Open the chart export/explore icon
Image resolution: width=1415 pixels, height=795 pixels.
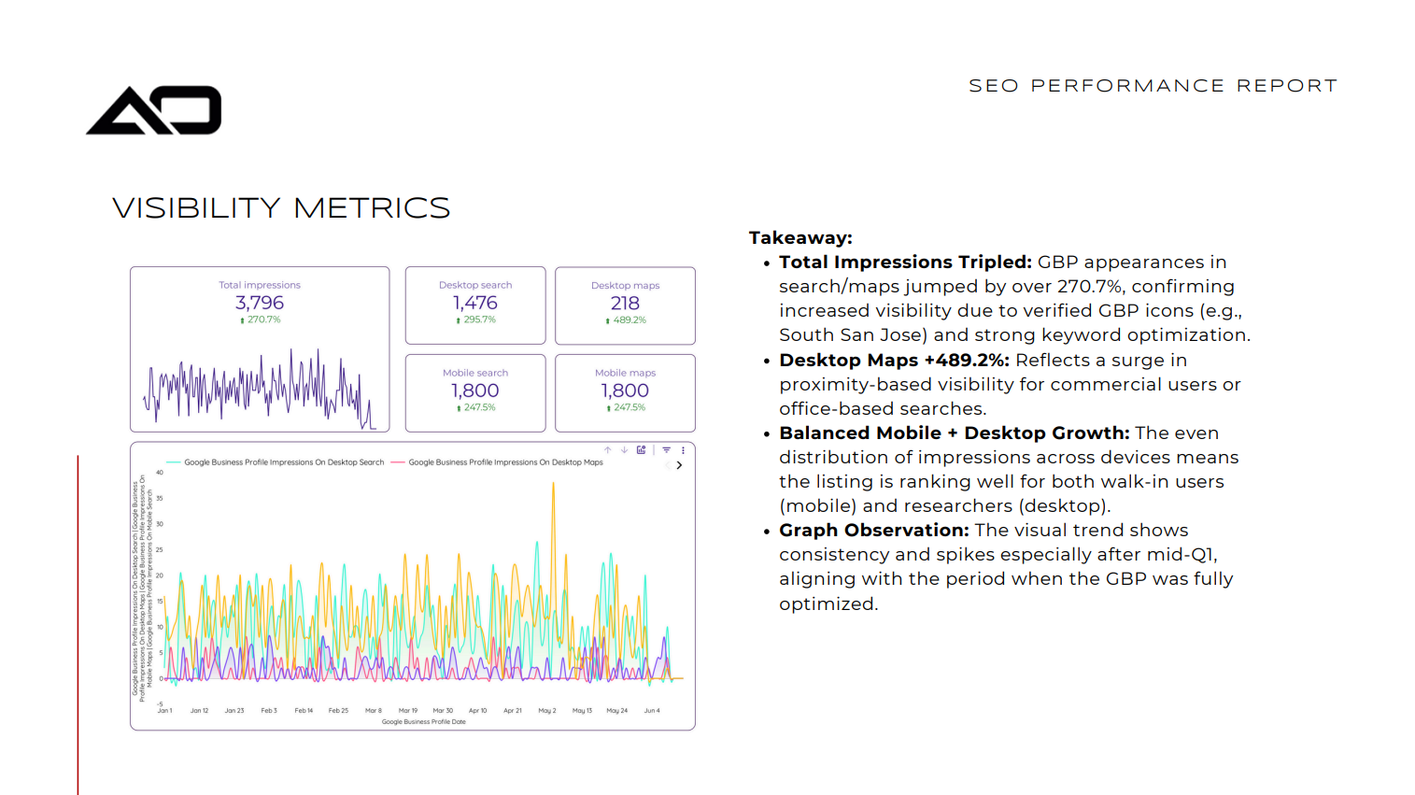(642, 449)
